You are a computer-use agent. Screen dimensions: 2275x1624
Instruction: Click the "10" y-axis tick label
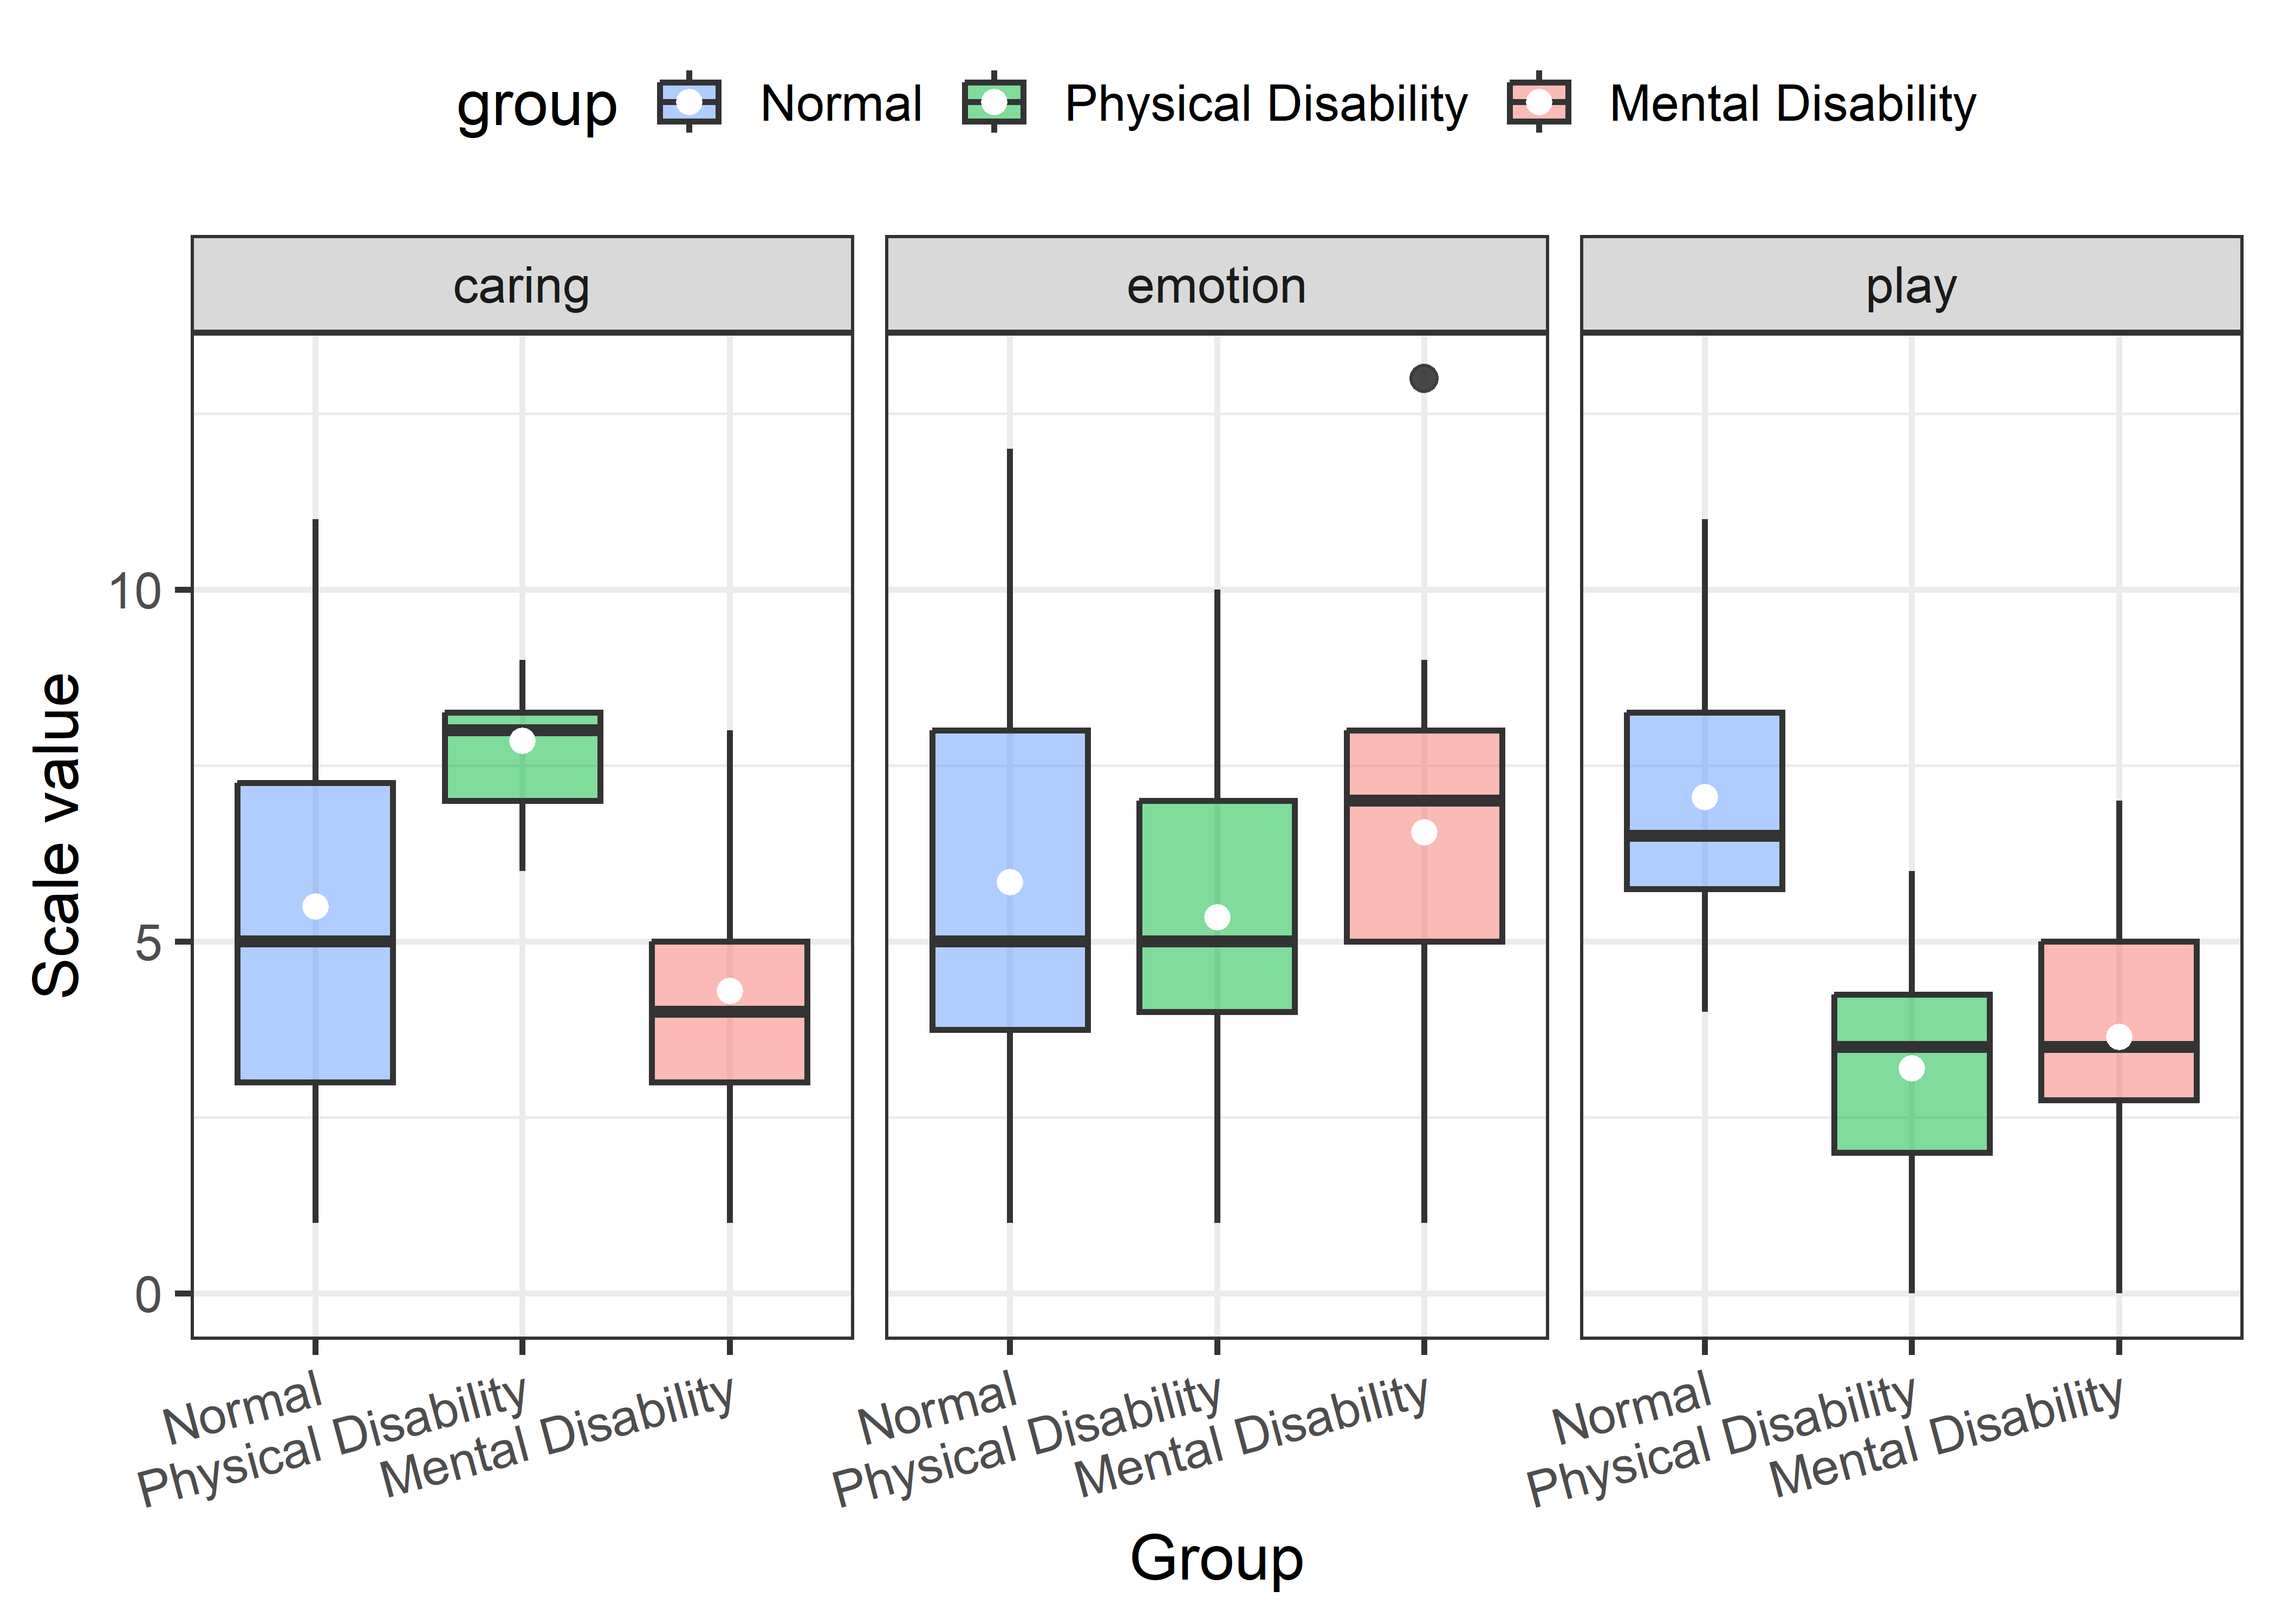tap(135, 591)
